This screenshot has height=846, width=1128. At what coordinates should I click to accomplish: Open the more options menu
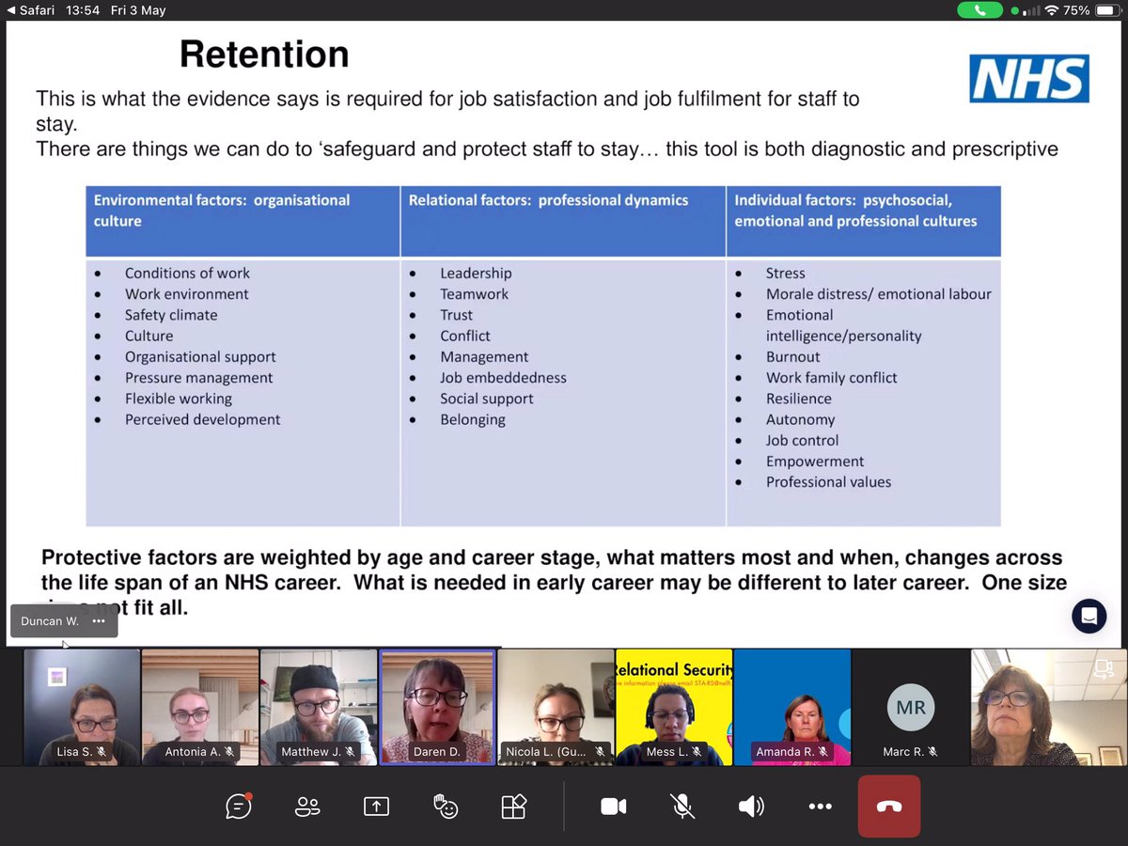pyautogui.click(x=820, y=806)
